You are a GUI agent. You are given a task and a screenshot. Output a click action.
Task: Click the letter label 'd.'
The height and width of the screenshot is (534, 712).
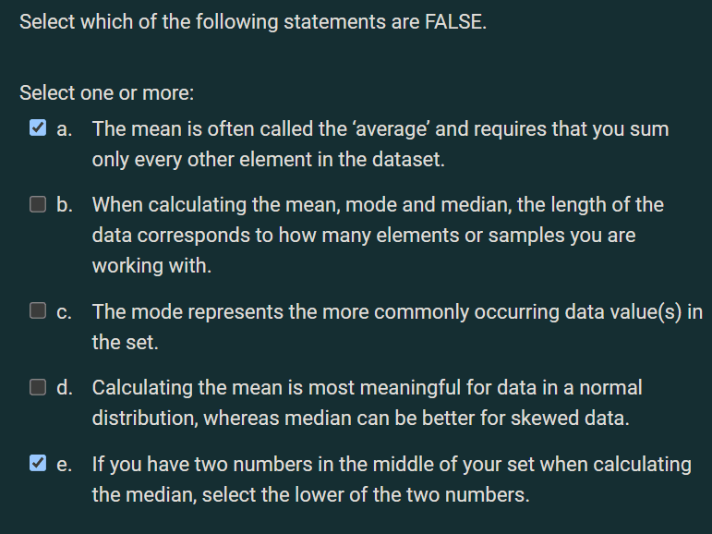coord(65,388)
